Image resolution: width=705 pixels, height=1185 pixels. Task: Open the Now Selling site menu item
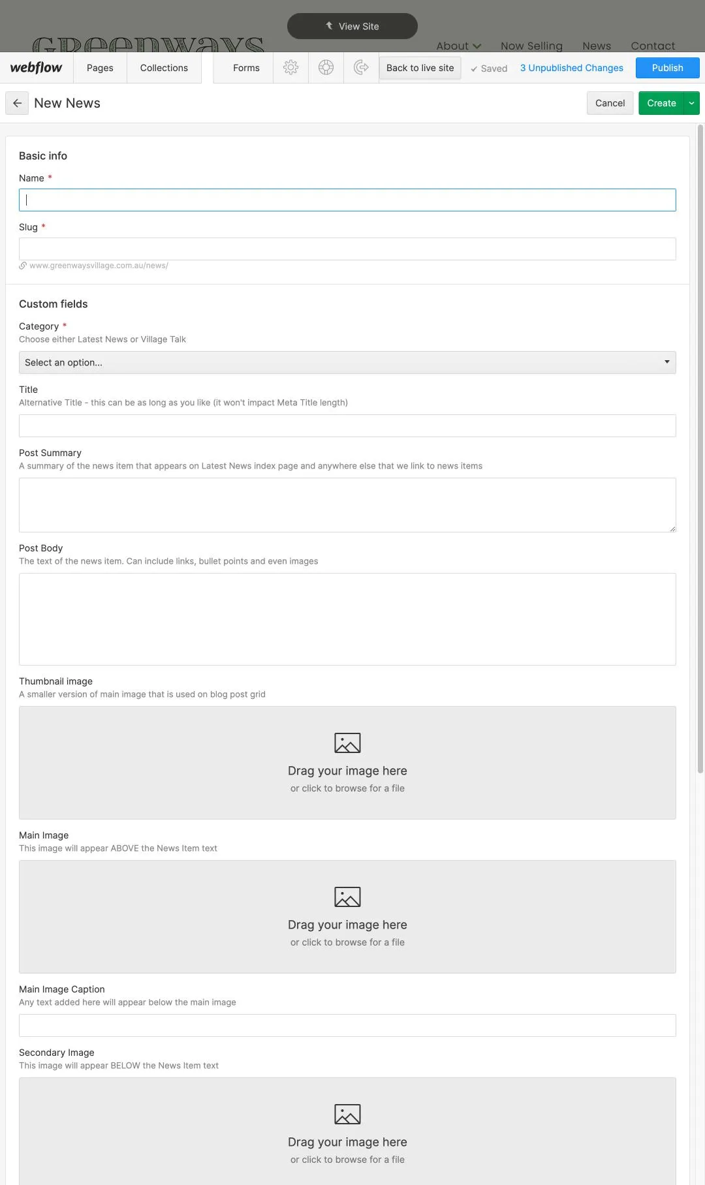coord(531,46)
